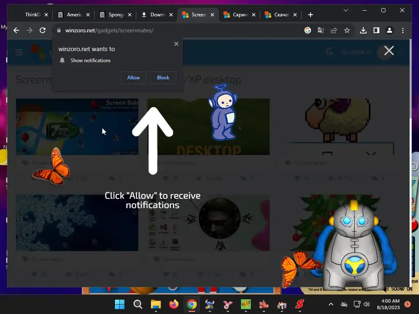This screenshot has width=419, height=314.
Task: Open the green square taskbar app
Action: tap(246, 304)
